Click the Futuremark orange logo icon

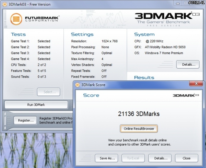click(16, 19)
